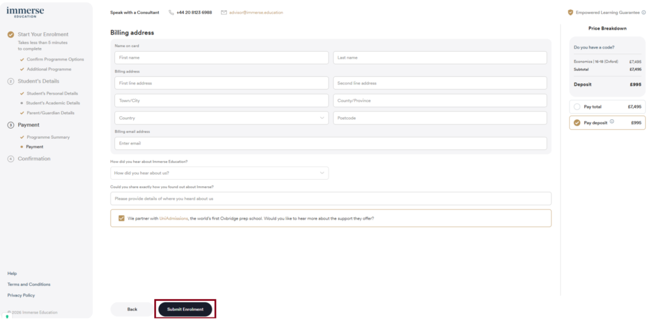
Task: Open the How did you hear about us dropdown
Action: click(x=219, y=173)
